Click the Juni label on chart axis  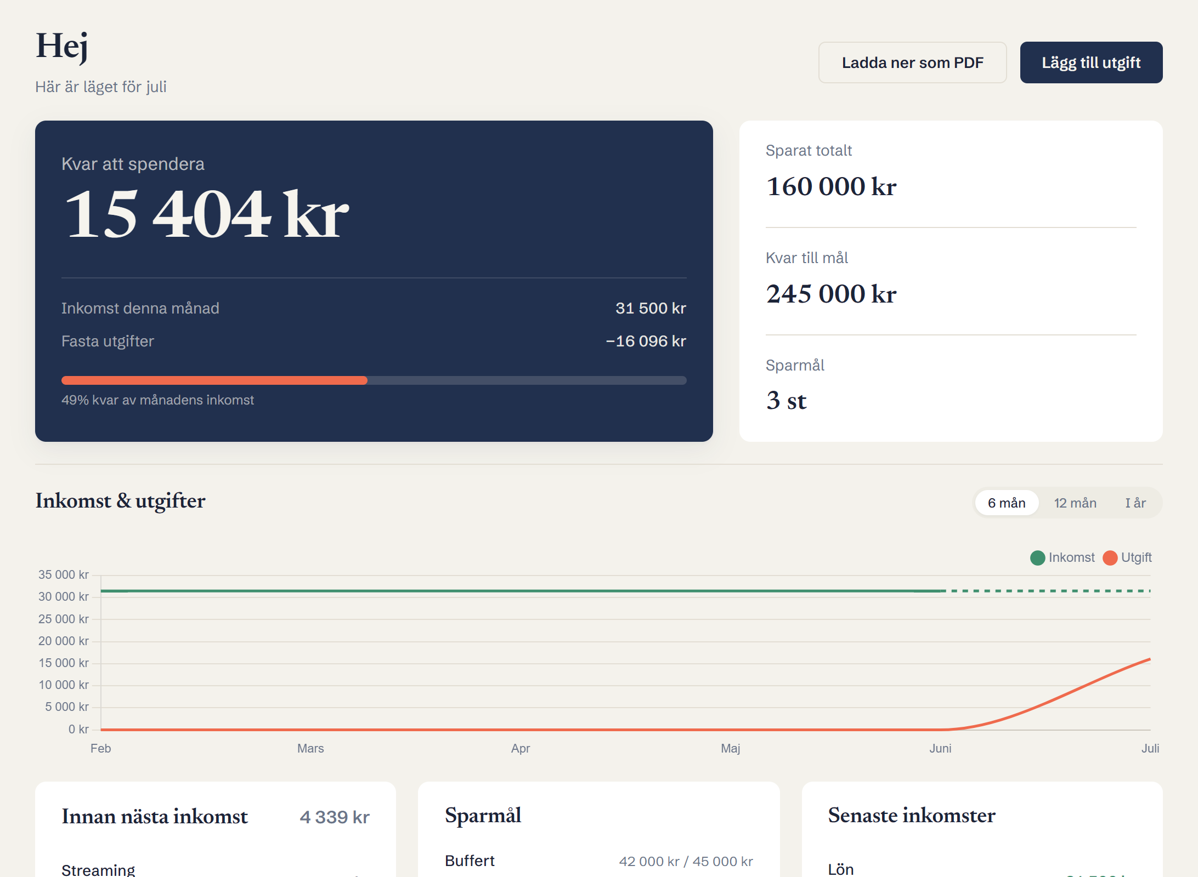(x=940, y=748)
